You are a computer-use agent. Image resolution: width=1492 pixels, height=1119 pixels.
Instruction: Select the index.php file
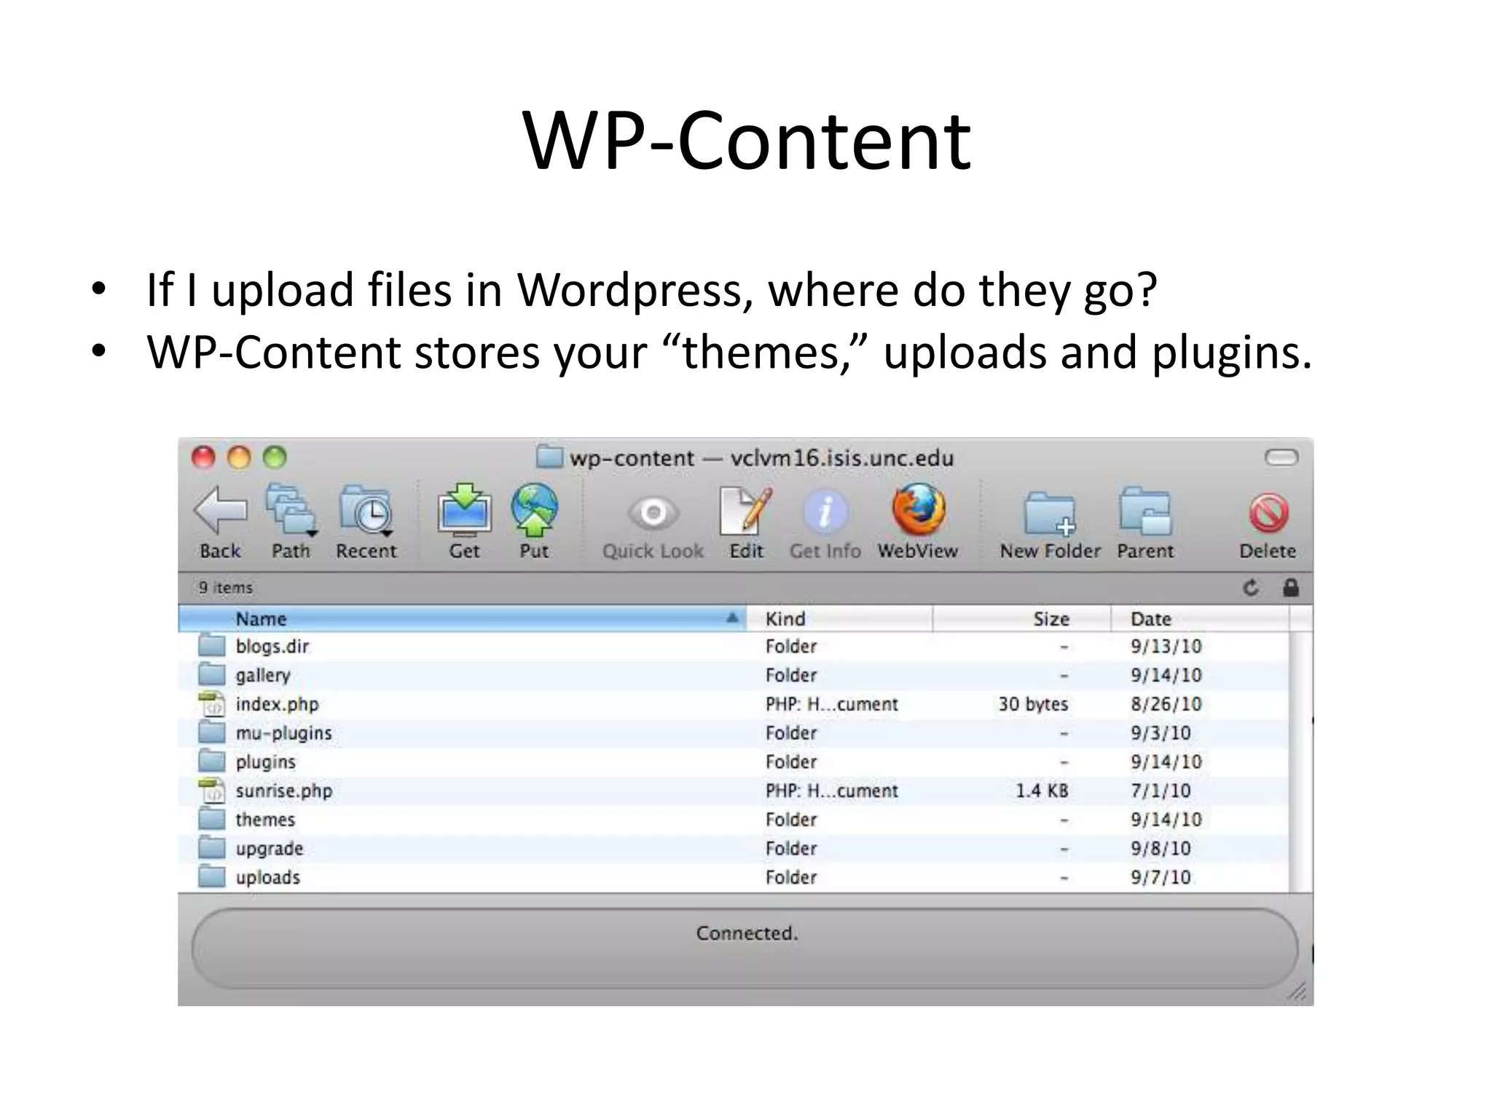[734, 704]
